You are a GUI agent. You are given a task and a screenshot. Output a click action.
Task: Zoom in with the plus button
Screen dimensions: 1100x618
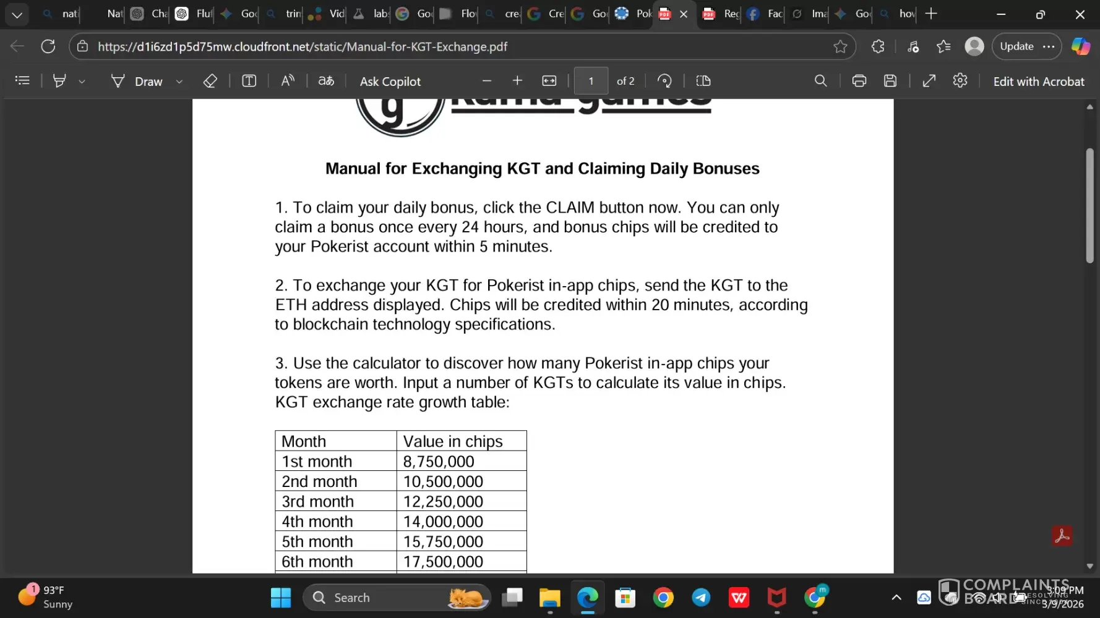[x=517, y=81]
